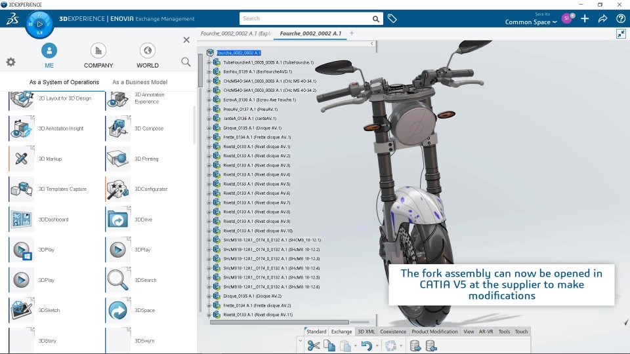Open the Tools toolbar tab
This screenshot has height=354, width=630.
pyautogui.click(x=504, y=332)
